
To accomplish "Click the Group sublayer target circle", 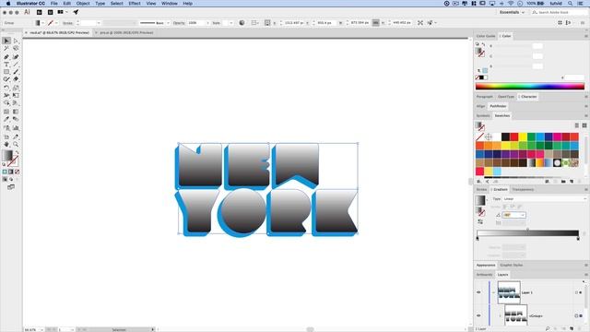I will click(576, 315).
